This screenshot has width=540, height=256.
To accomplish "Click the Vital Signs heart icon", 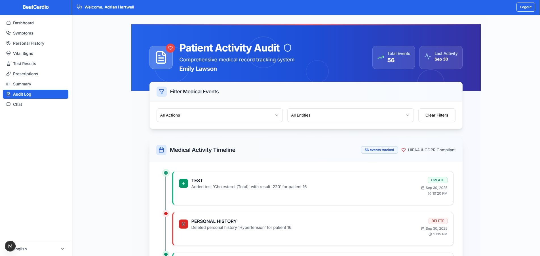I will click(x=9, y=53).
